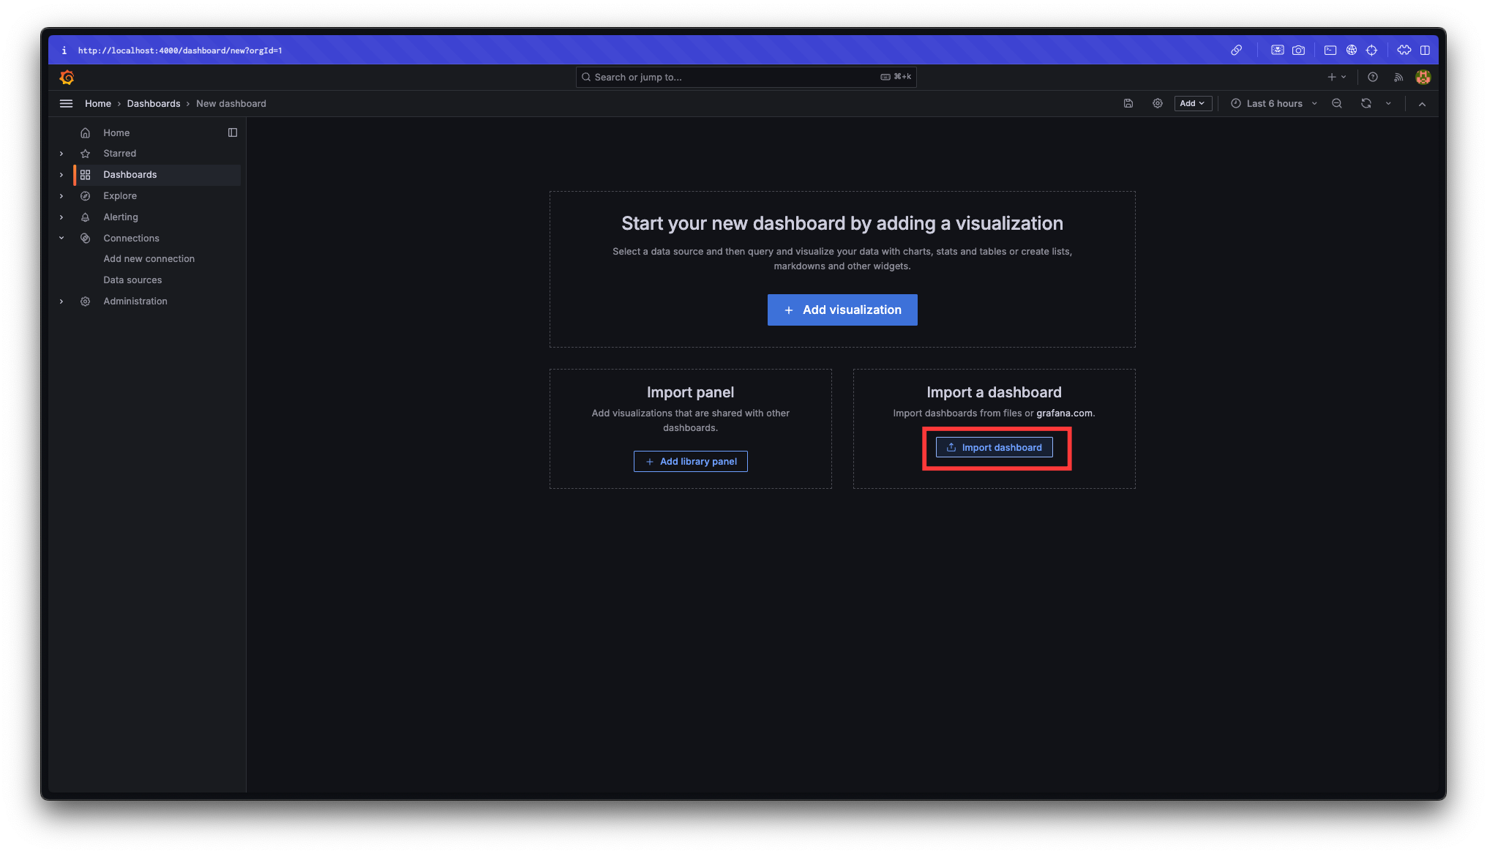Open dashboard settings gear icon
The image size is (1487, 854).
tap(1157, 103)
